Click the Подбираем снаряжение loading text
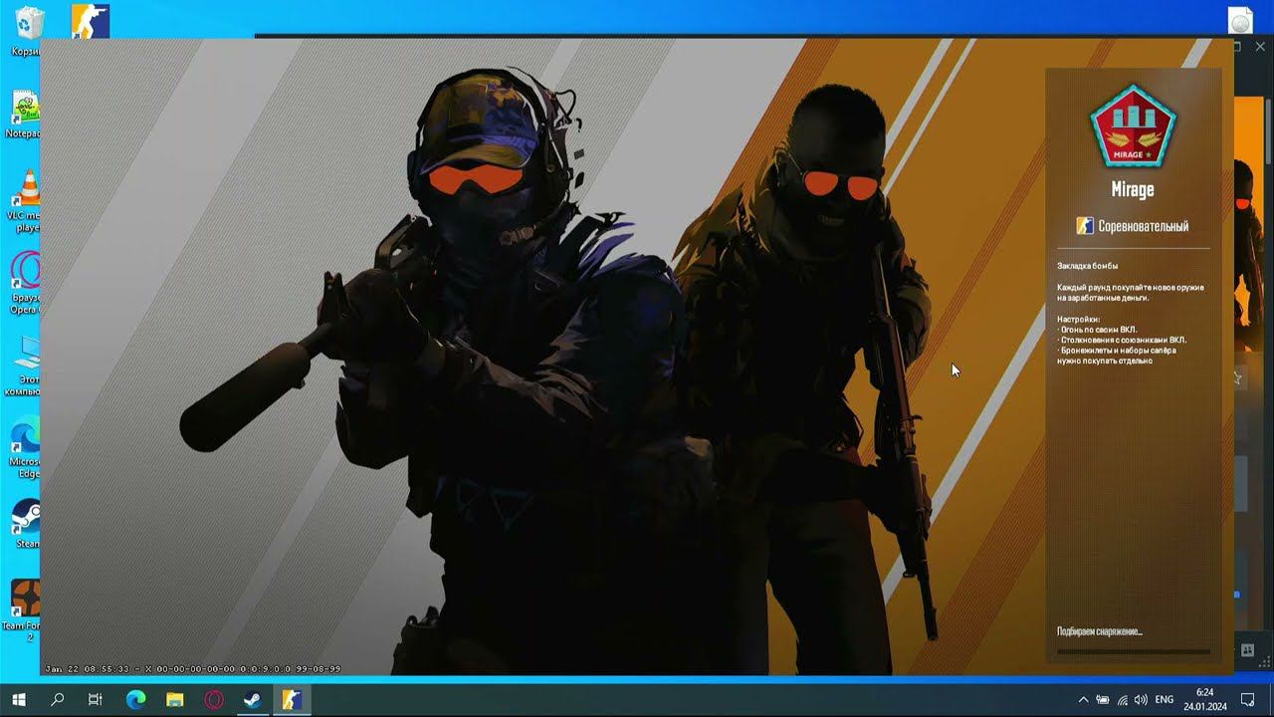The width and height of the screenshot is (1274, 717). coord(1100,631)
